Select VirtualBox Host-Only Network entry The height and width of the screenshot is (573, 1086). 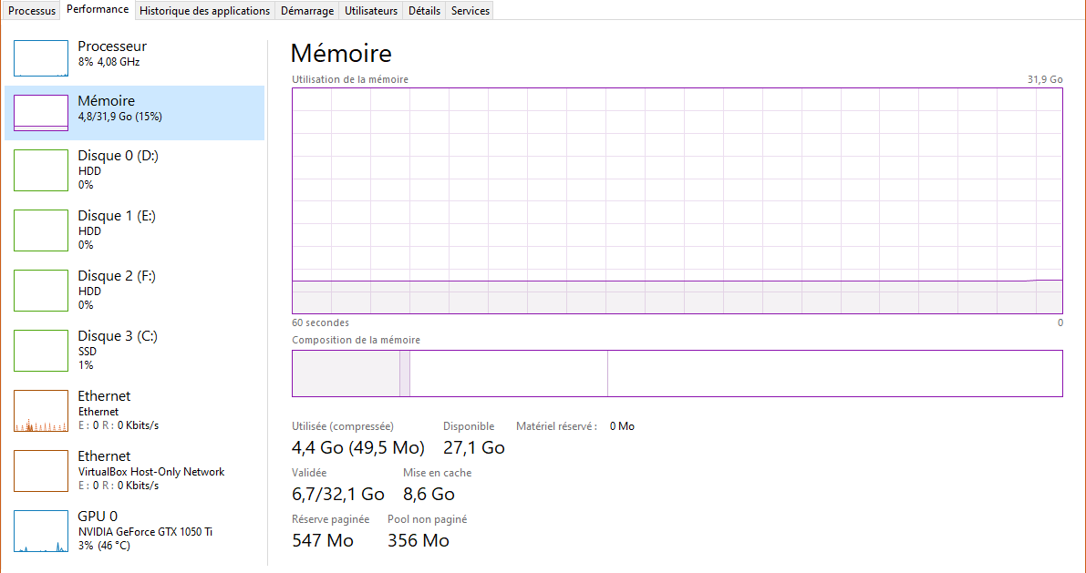pos(134,471)
